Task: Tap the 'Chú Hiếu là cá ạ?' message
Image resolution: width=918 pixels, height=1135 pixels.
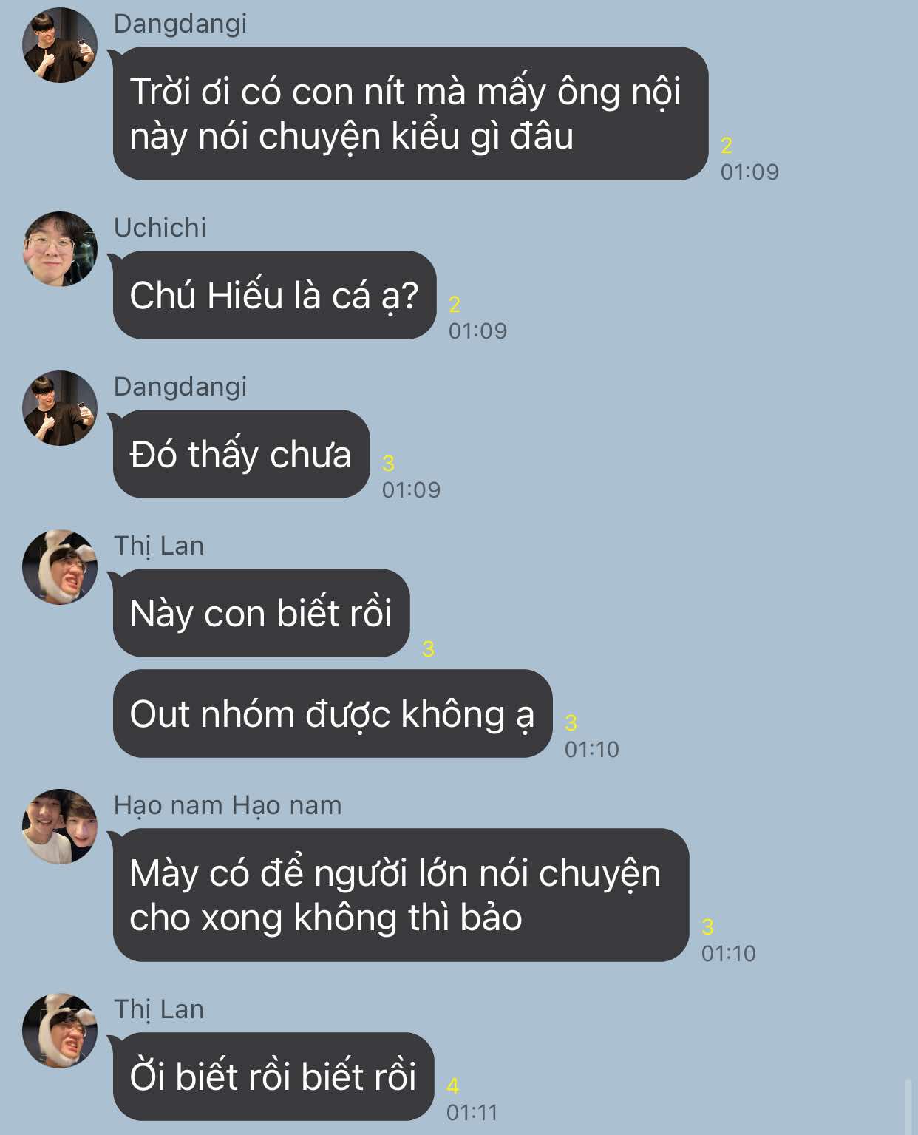Action: point(274,295)
